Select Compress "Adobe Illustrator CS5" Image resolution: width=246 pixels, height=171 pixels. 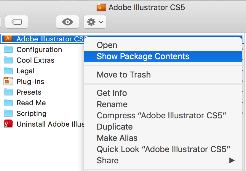click(x=163, y=116)
